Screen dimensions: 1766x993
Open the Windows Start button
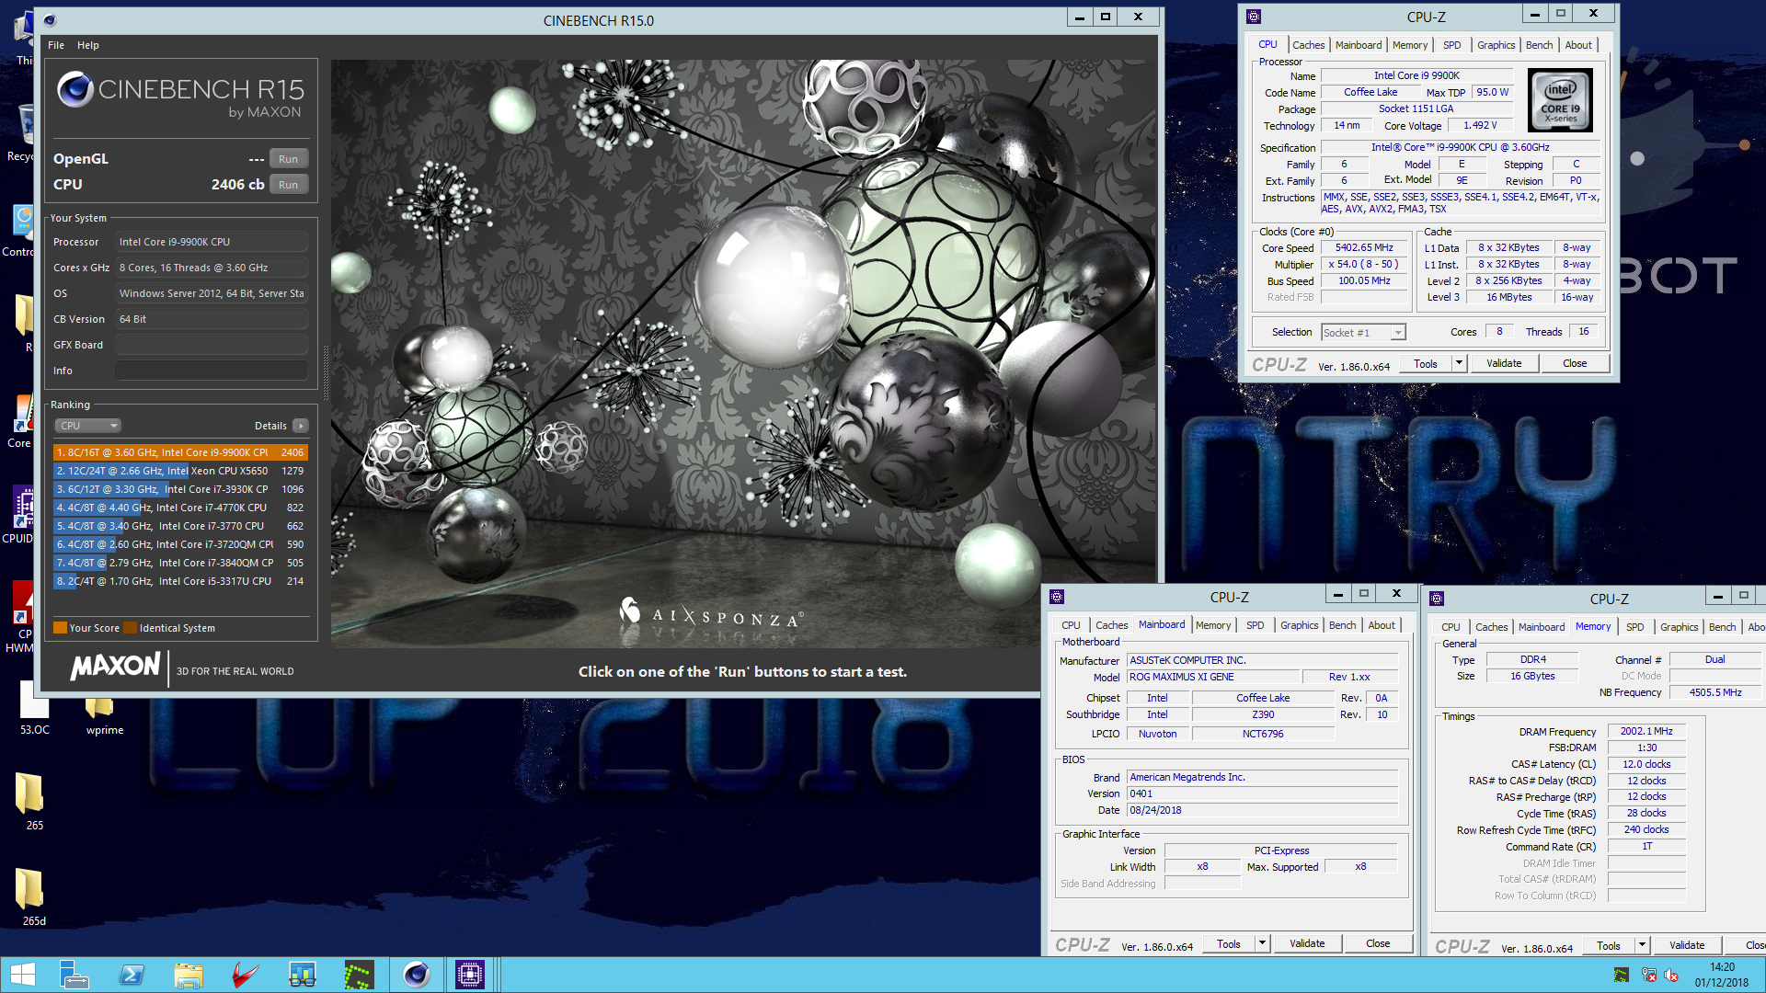point(22,975)
